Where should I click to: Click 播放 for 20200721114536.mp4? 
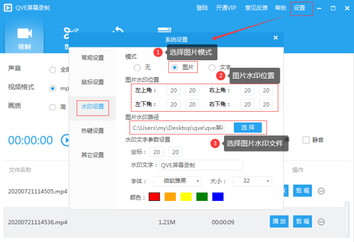(279, 222)
